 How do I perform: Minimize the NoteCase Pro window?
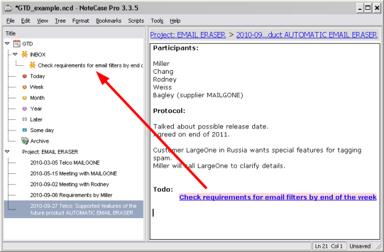click(x=360, y=8)
